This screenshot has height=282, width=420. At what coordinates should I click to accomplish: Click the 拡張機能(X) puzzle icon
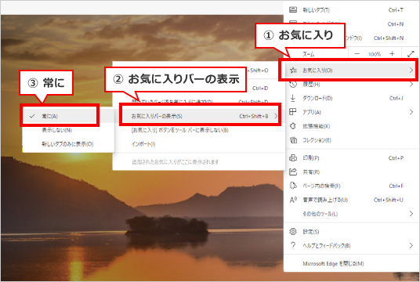click(x=293, y=126)
